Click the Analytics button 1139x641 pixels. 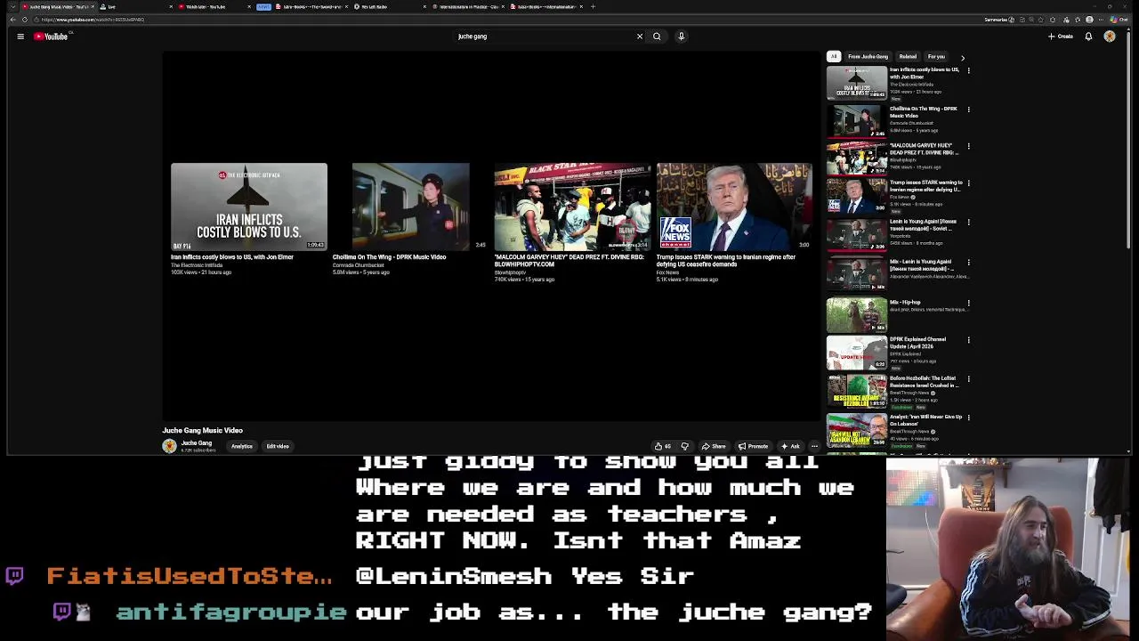(242, 447)
